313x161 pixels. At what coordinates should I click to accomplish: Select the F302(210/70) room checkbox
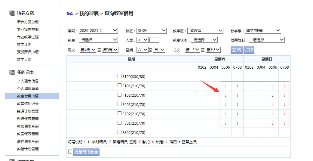tap(120, 132)
